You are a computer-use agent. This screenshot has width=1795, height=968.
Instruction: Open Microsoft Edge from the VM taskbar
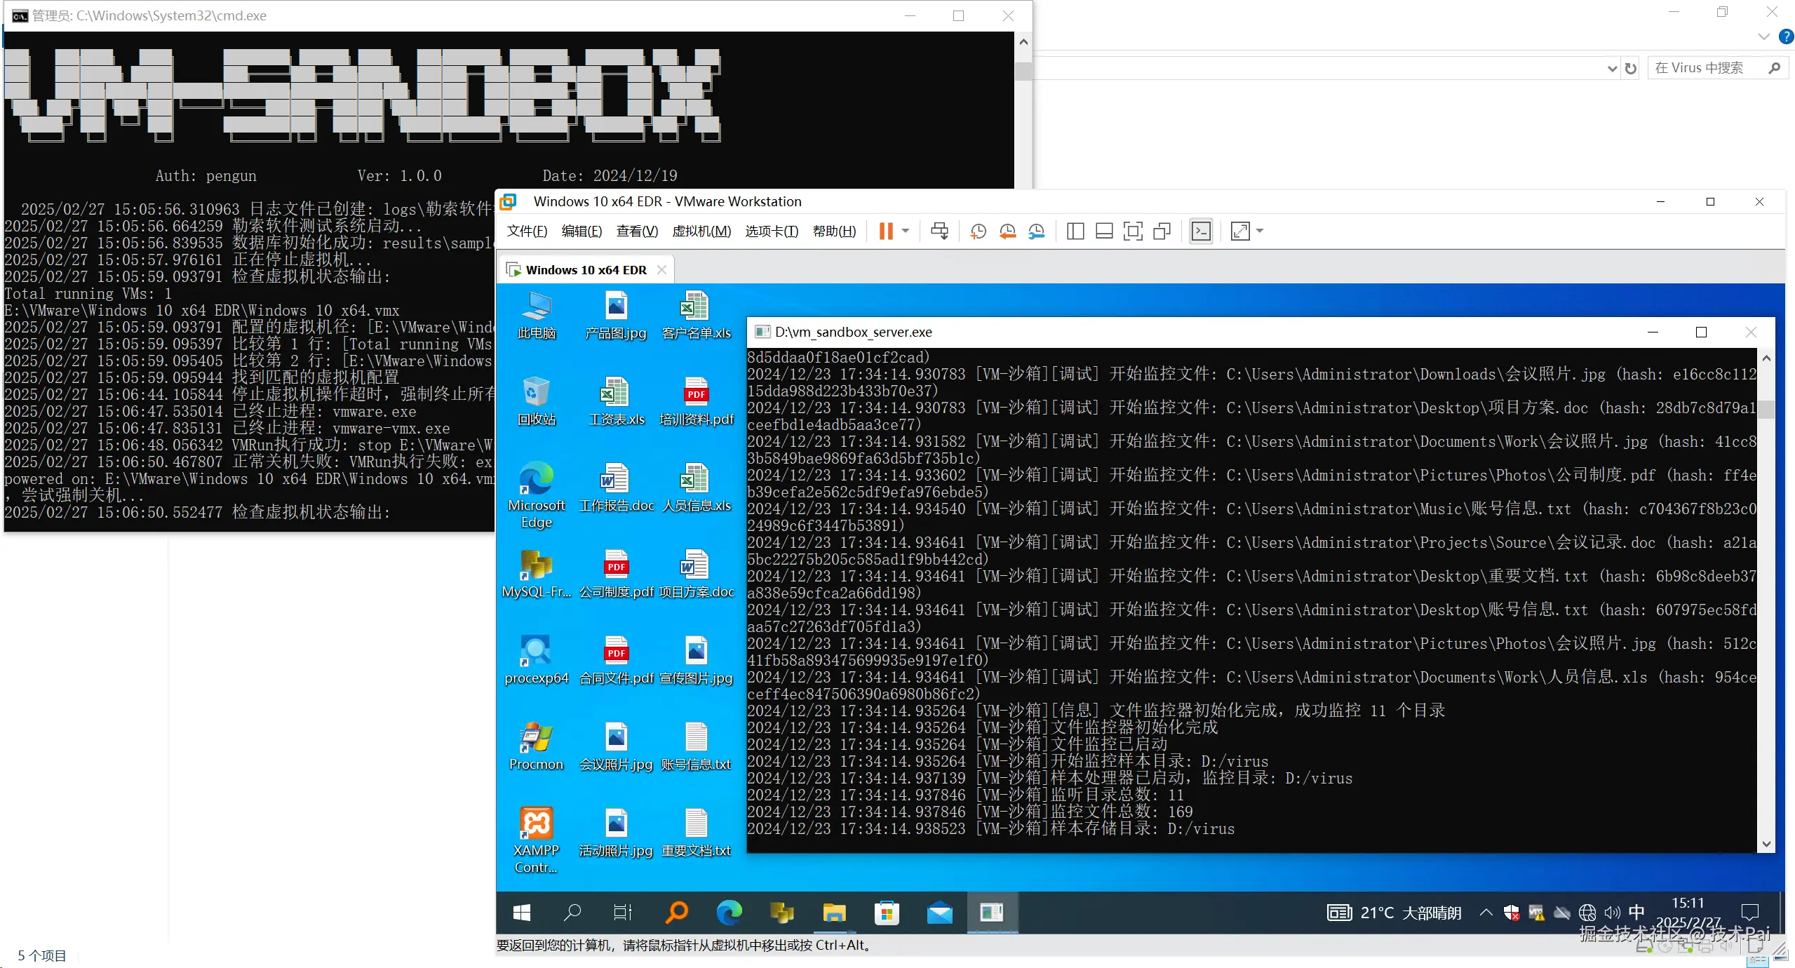click(x=729, y=913)
